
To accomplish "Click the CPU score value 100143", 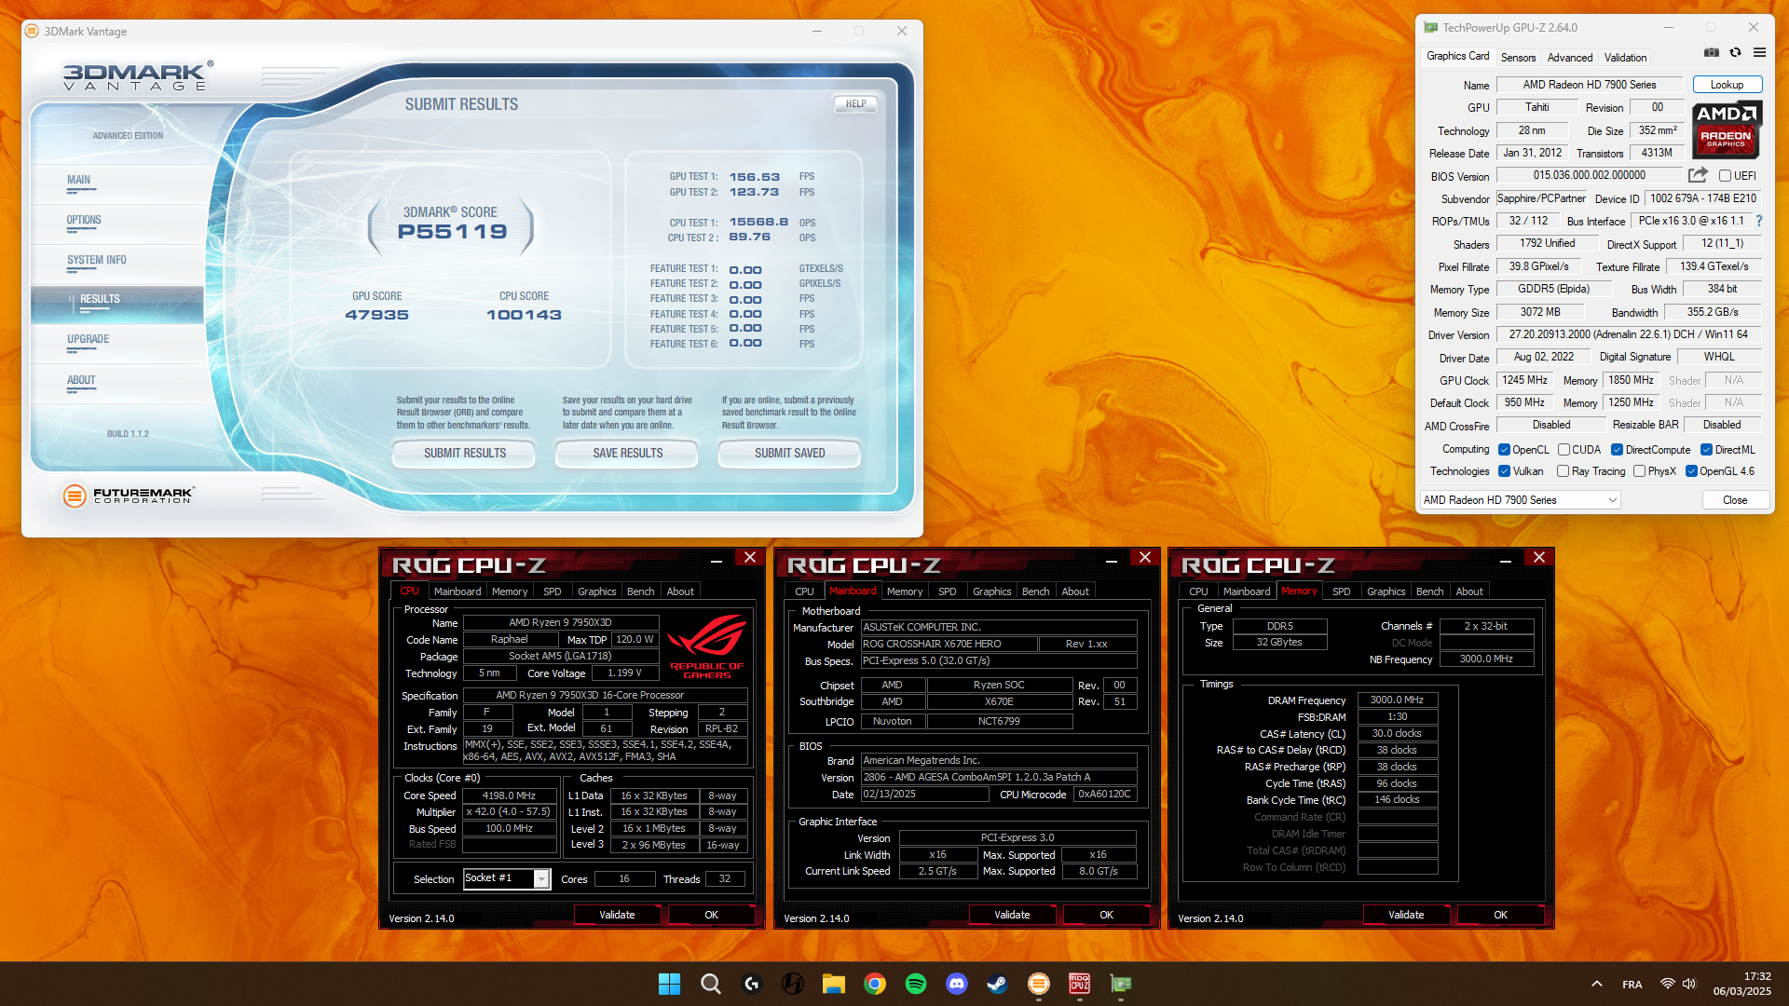I will pos(524,315).
